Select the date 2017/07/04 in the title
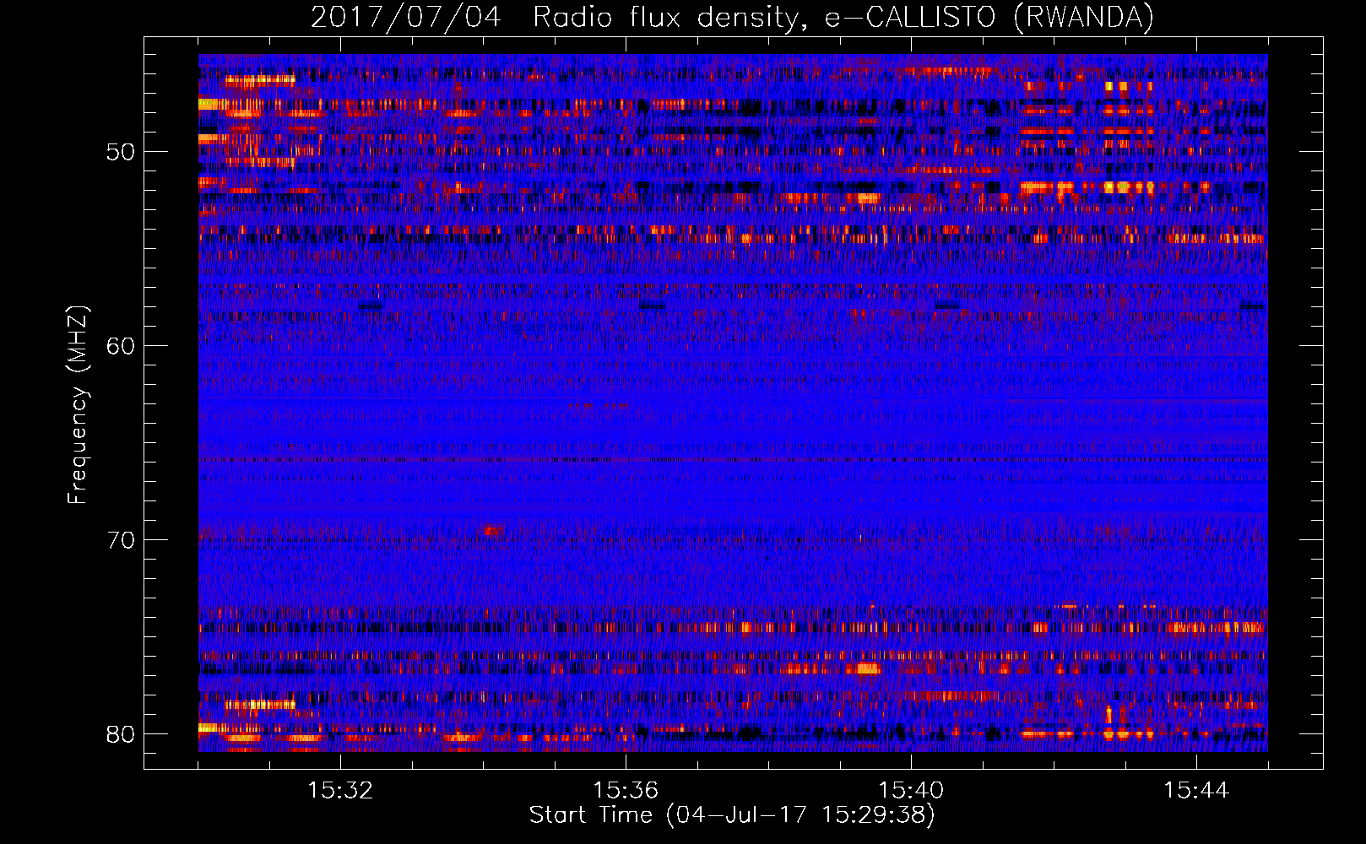This screenshot has width=1366, height=844. click(406, 18)
